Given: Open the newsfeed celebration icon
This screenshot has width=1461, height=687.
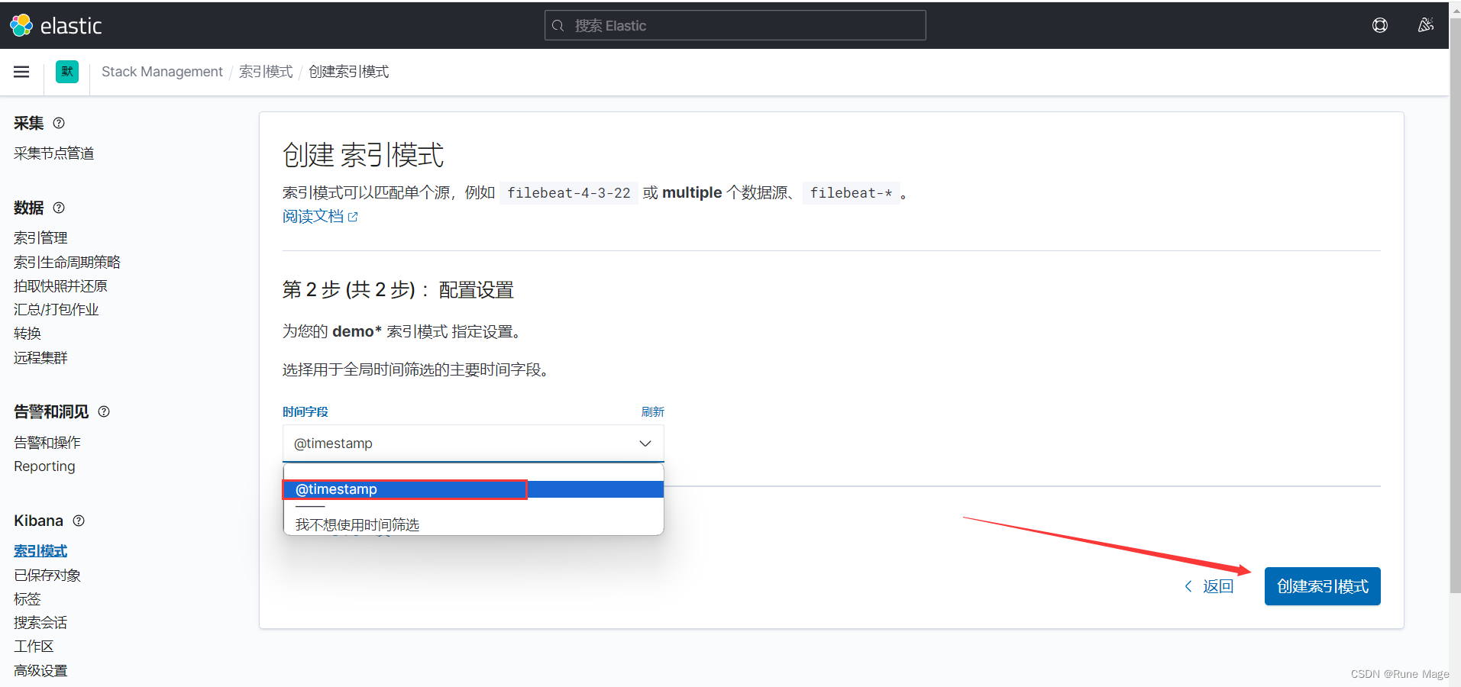Looking at the screenshot, I should 1425,25.
